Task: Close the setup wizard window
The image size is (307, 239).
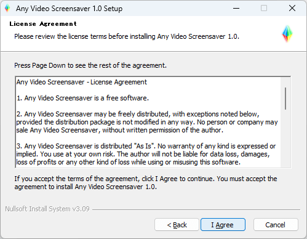Action: (x=292, y=9)
